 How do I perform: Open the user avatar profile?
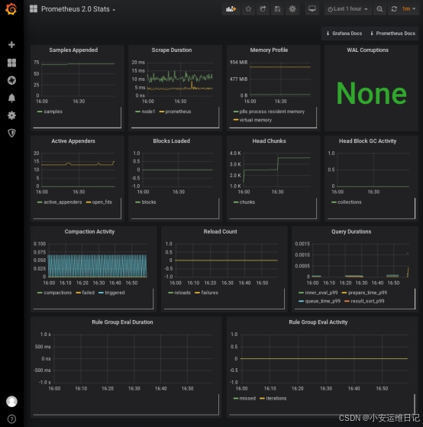point(11,401)
